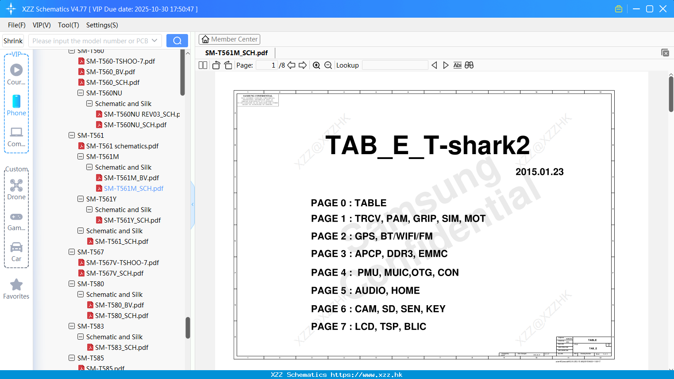Collapse the SM-T567 tree node
The height and width of the screenshot is (379, 674).
coord(72,252)
